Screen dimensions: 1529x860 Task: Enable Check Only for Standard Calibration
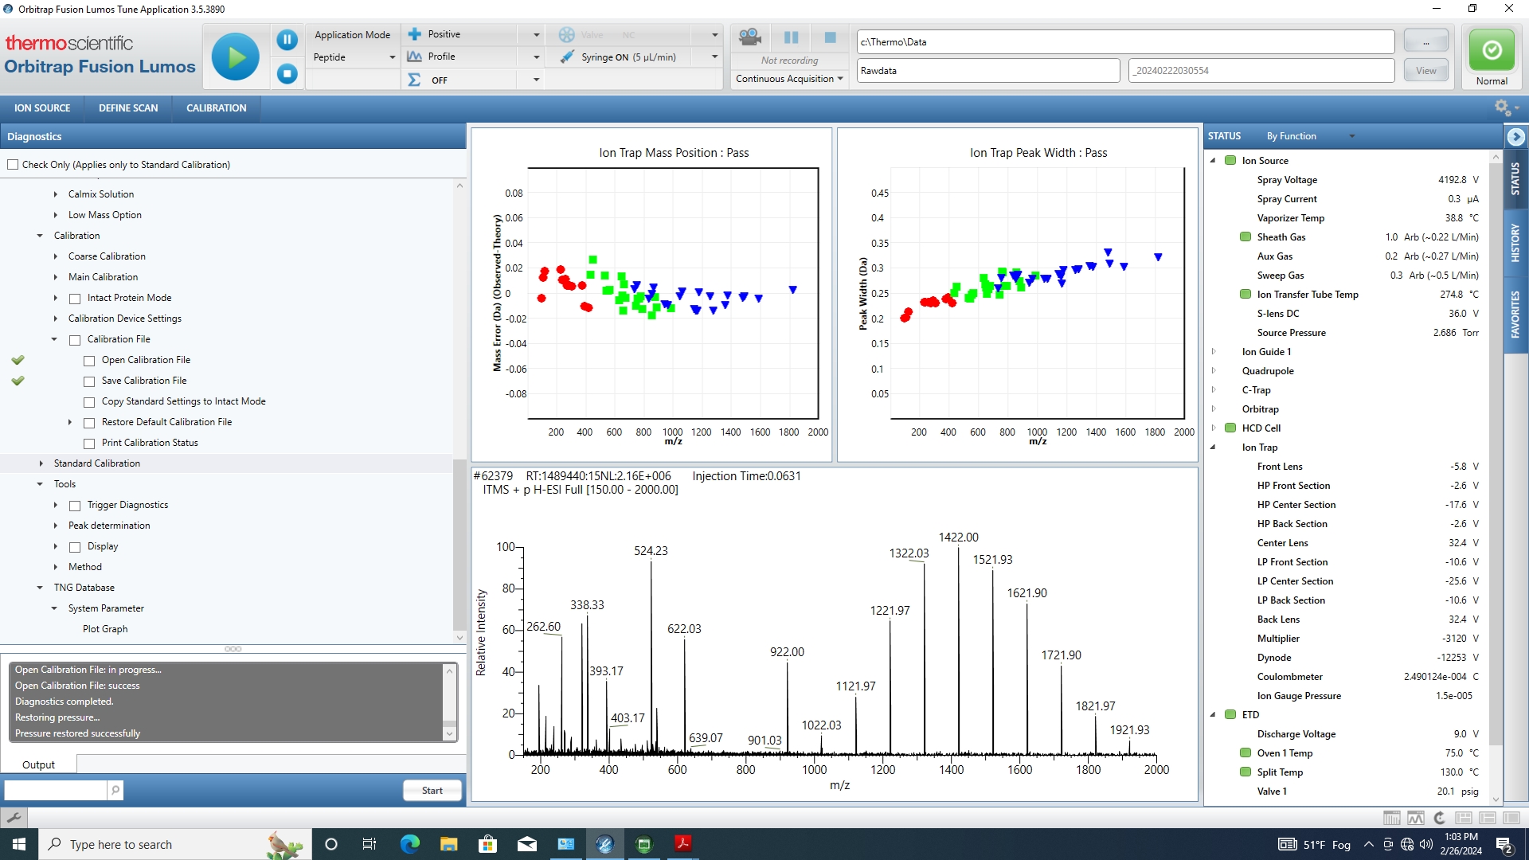point(13,164)
